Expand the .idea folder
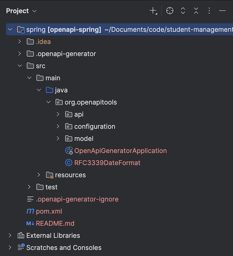Viewport: 233px width, 256px height. (x=19, y=42)
